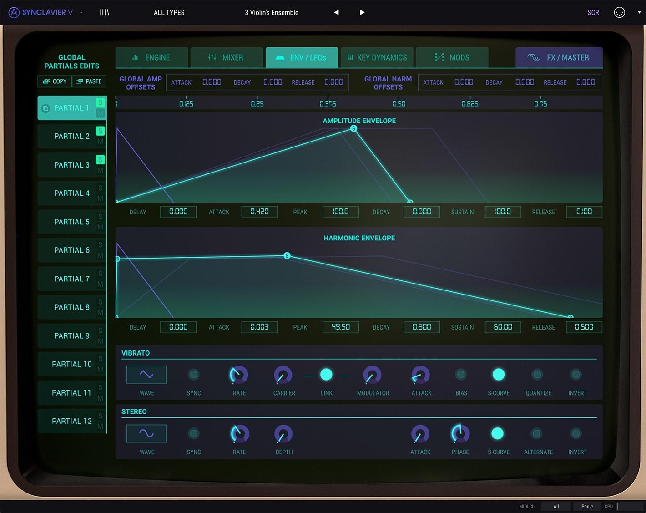Click the ENV / LFOs envelope icon
The height and width of the screenshot is (513, 646).
(279, 57)
